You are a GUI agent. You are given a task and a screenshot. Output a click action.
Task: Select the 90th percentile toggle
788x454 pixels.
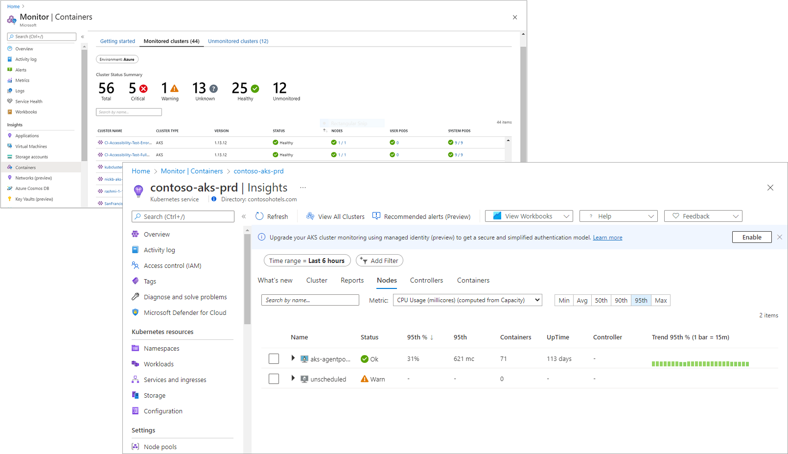[x=621, y=301]
